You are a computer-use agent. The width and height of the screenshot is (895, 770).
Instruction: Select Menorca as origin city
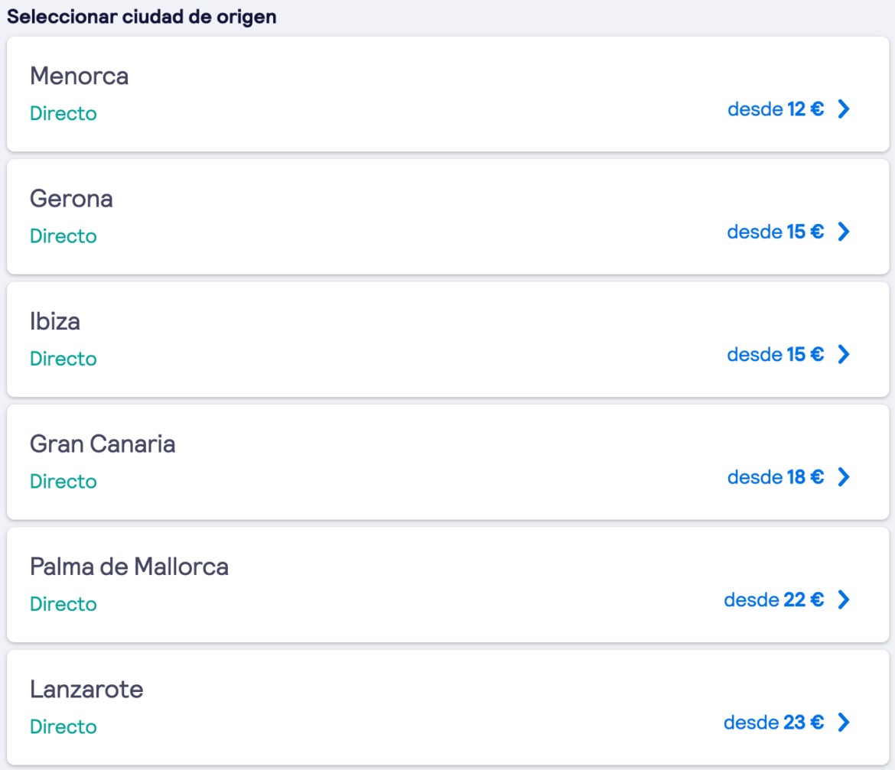pos(79,76)
